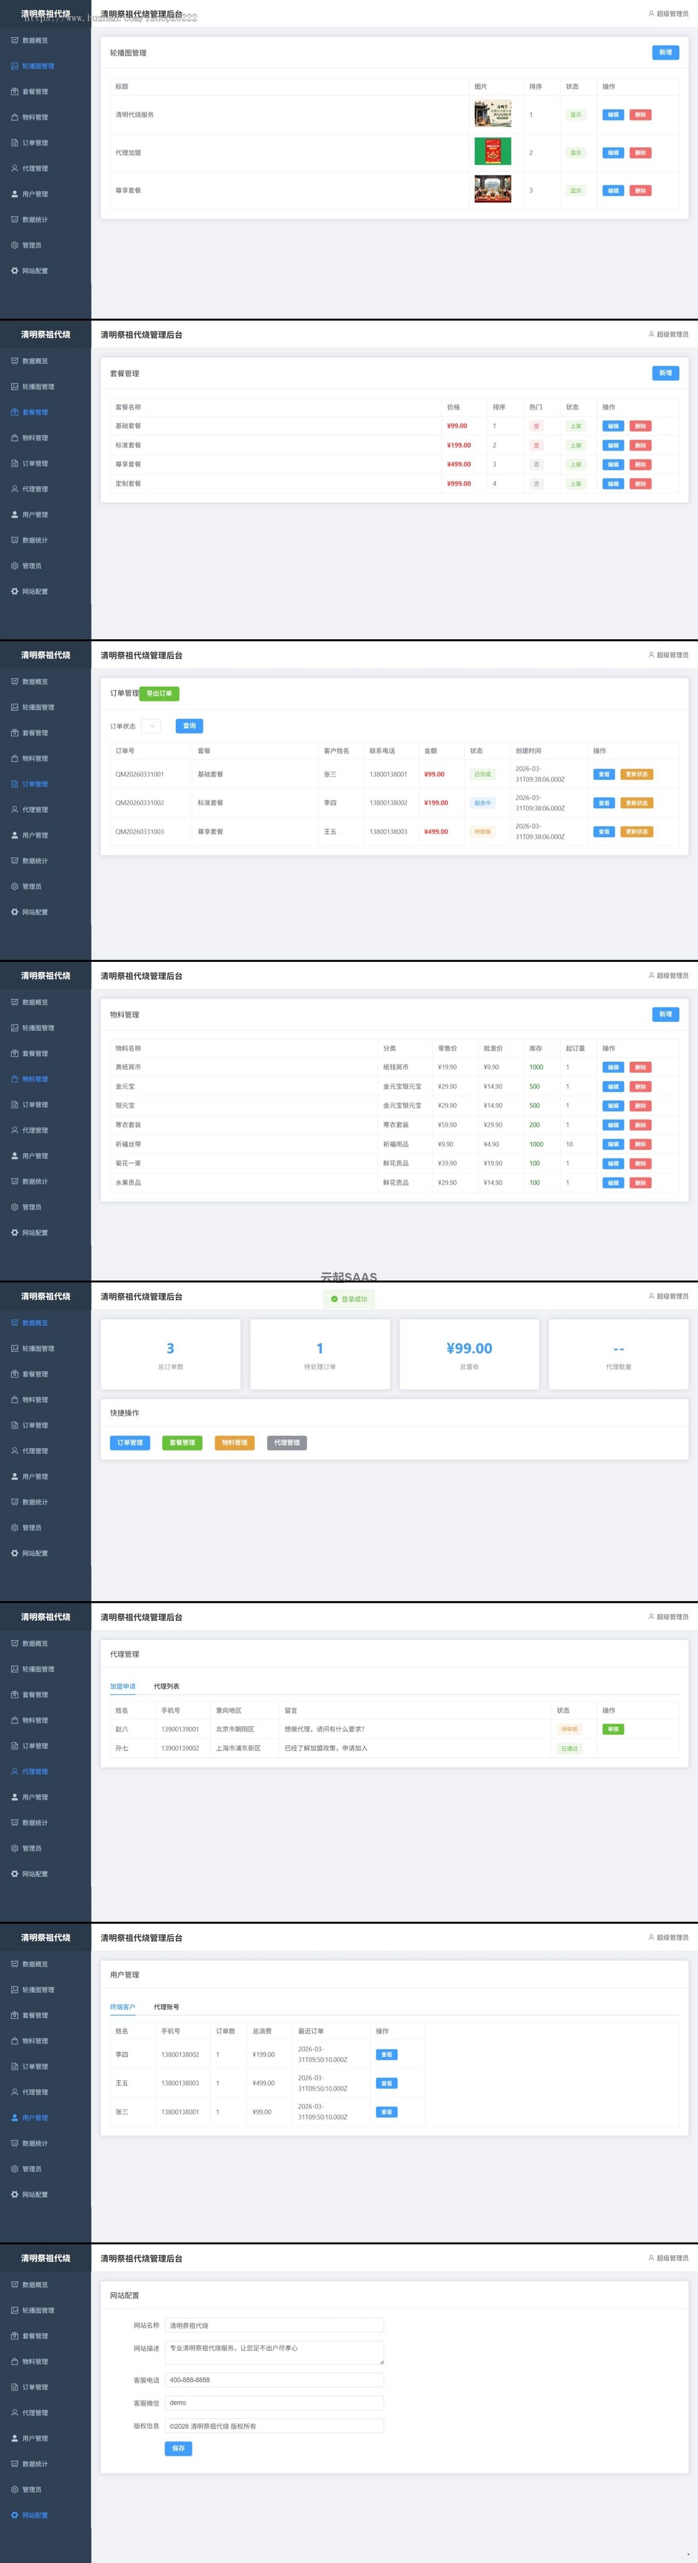The image size is (698, 2563).
Task: Click the ¥99.00 总营收 statistics card
Action: 469,1354
